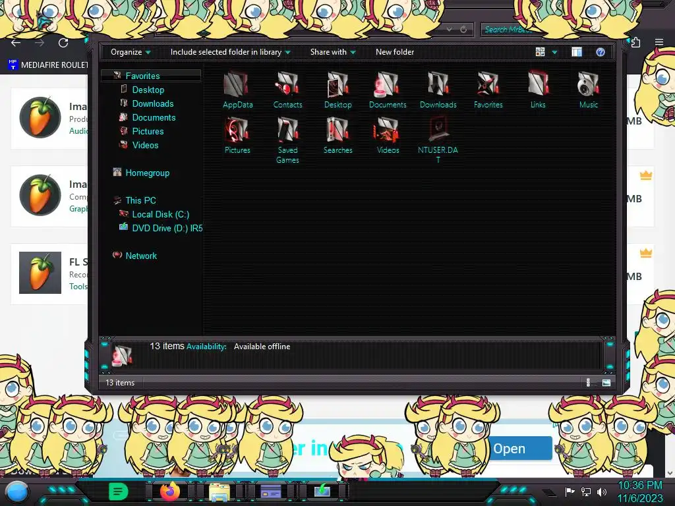Select This PC in navigation pane

140,200
